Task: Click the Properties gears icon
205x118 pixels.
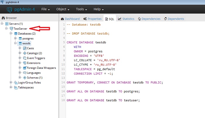Action: pyautogui.click(x=85, y=19)
